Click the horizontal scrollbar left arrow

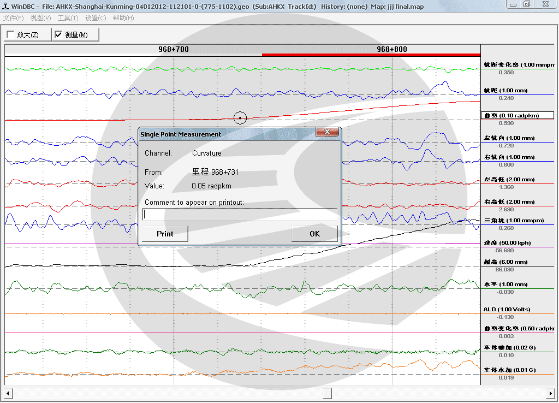[x=8, y=393]
